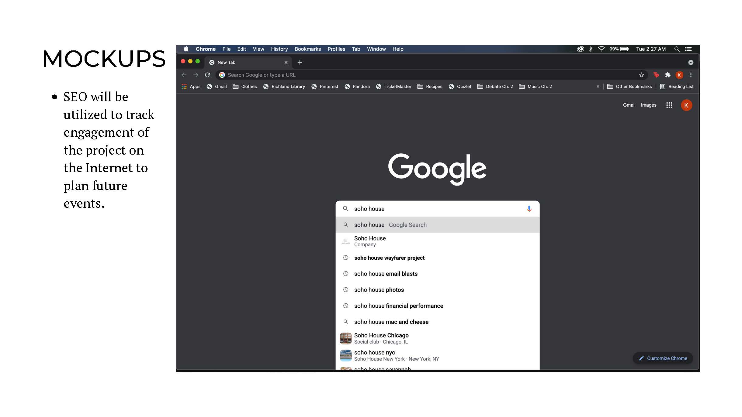Click the Bluetooth status icon

(x=591, y=49)
